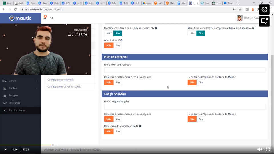Bookmark page using the star icon
274x154 pixels.
[x=240, y=9]
